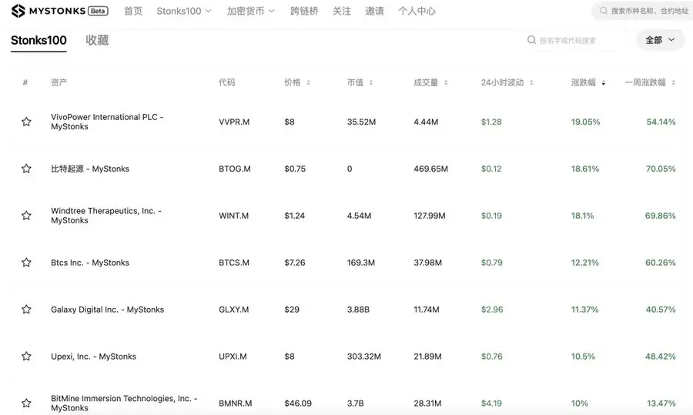Click ticker GLXY.M
Screen dimensions: 693x415
(x=234, y=310)
